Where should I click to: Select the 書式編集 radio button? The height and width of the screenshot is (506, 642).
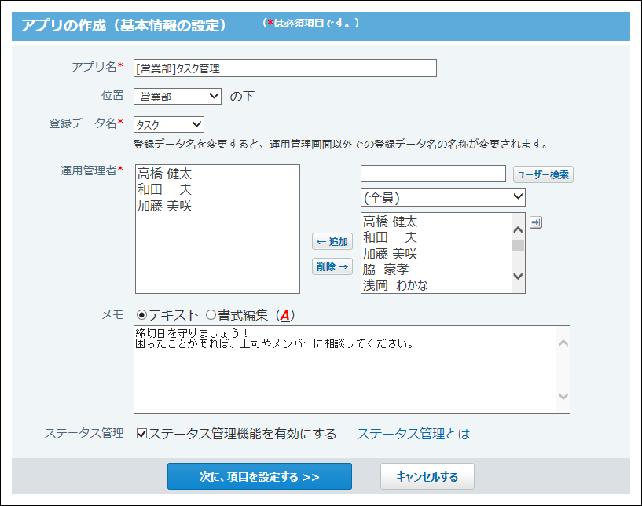[x=211, y=315]
